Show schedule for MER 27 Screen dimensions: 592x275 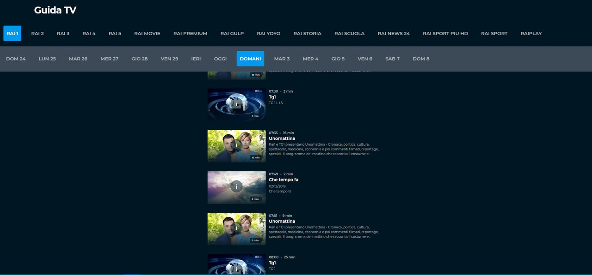[109, 59]
